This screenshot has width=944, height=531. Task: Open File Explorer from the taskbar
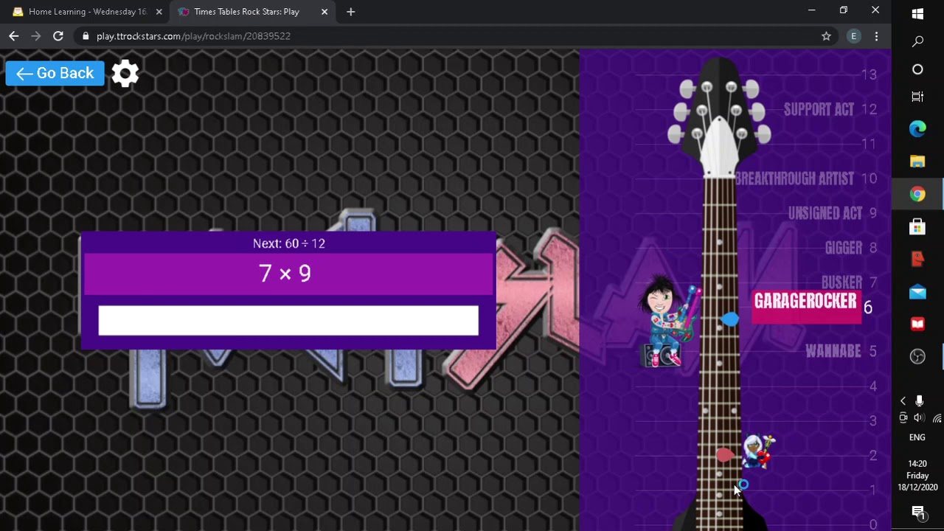917,162
